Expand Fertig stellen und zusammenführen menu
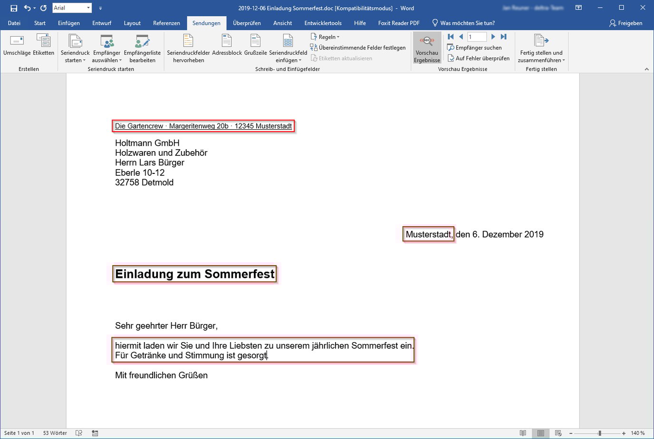 (x=541, y=56)
